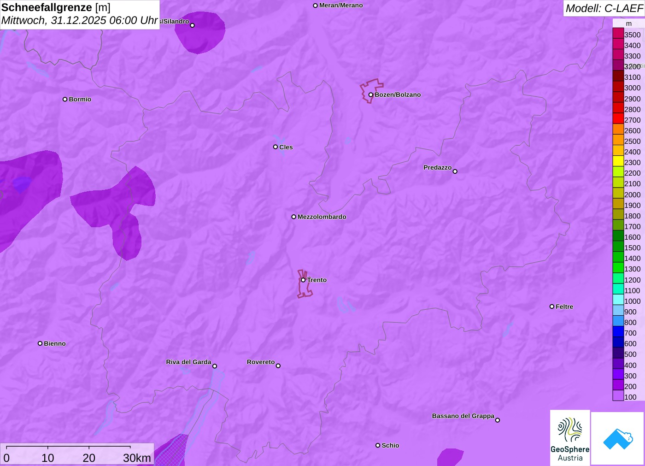The image size is (645, 466).
Task: Click the Silandro marker dot
Action: [x=193, y=25]
